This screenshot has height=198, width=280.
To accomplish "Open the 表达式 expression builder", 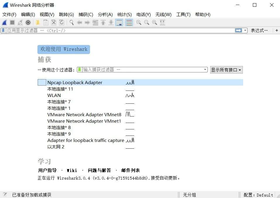I will click(259, 30).
